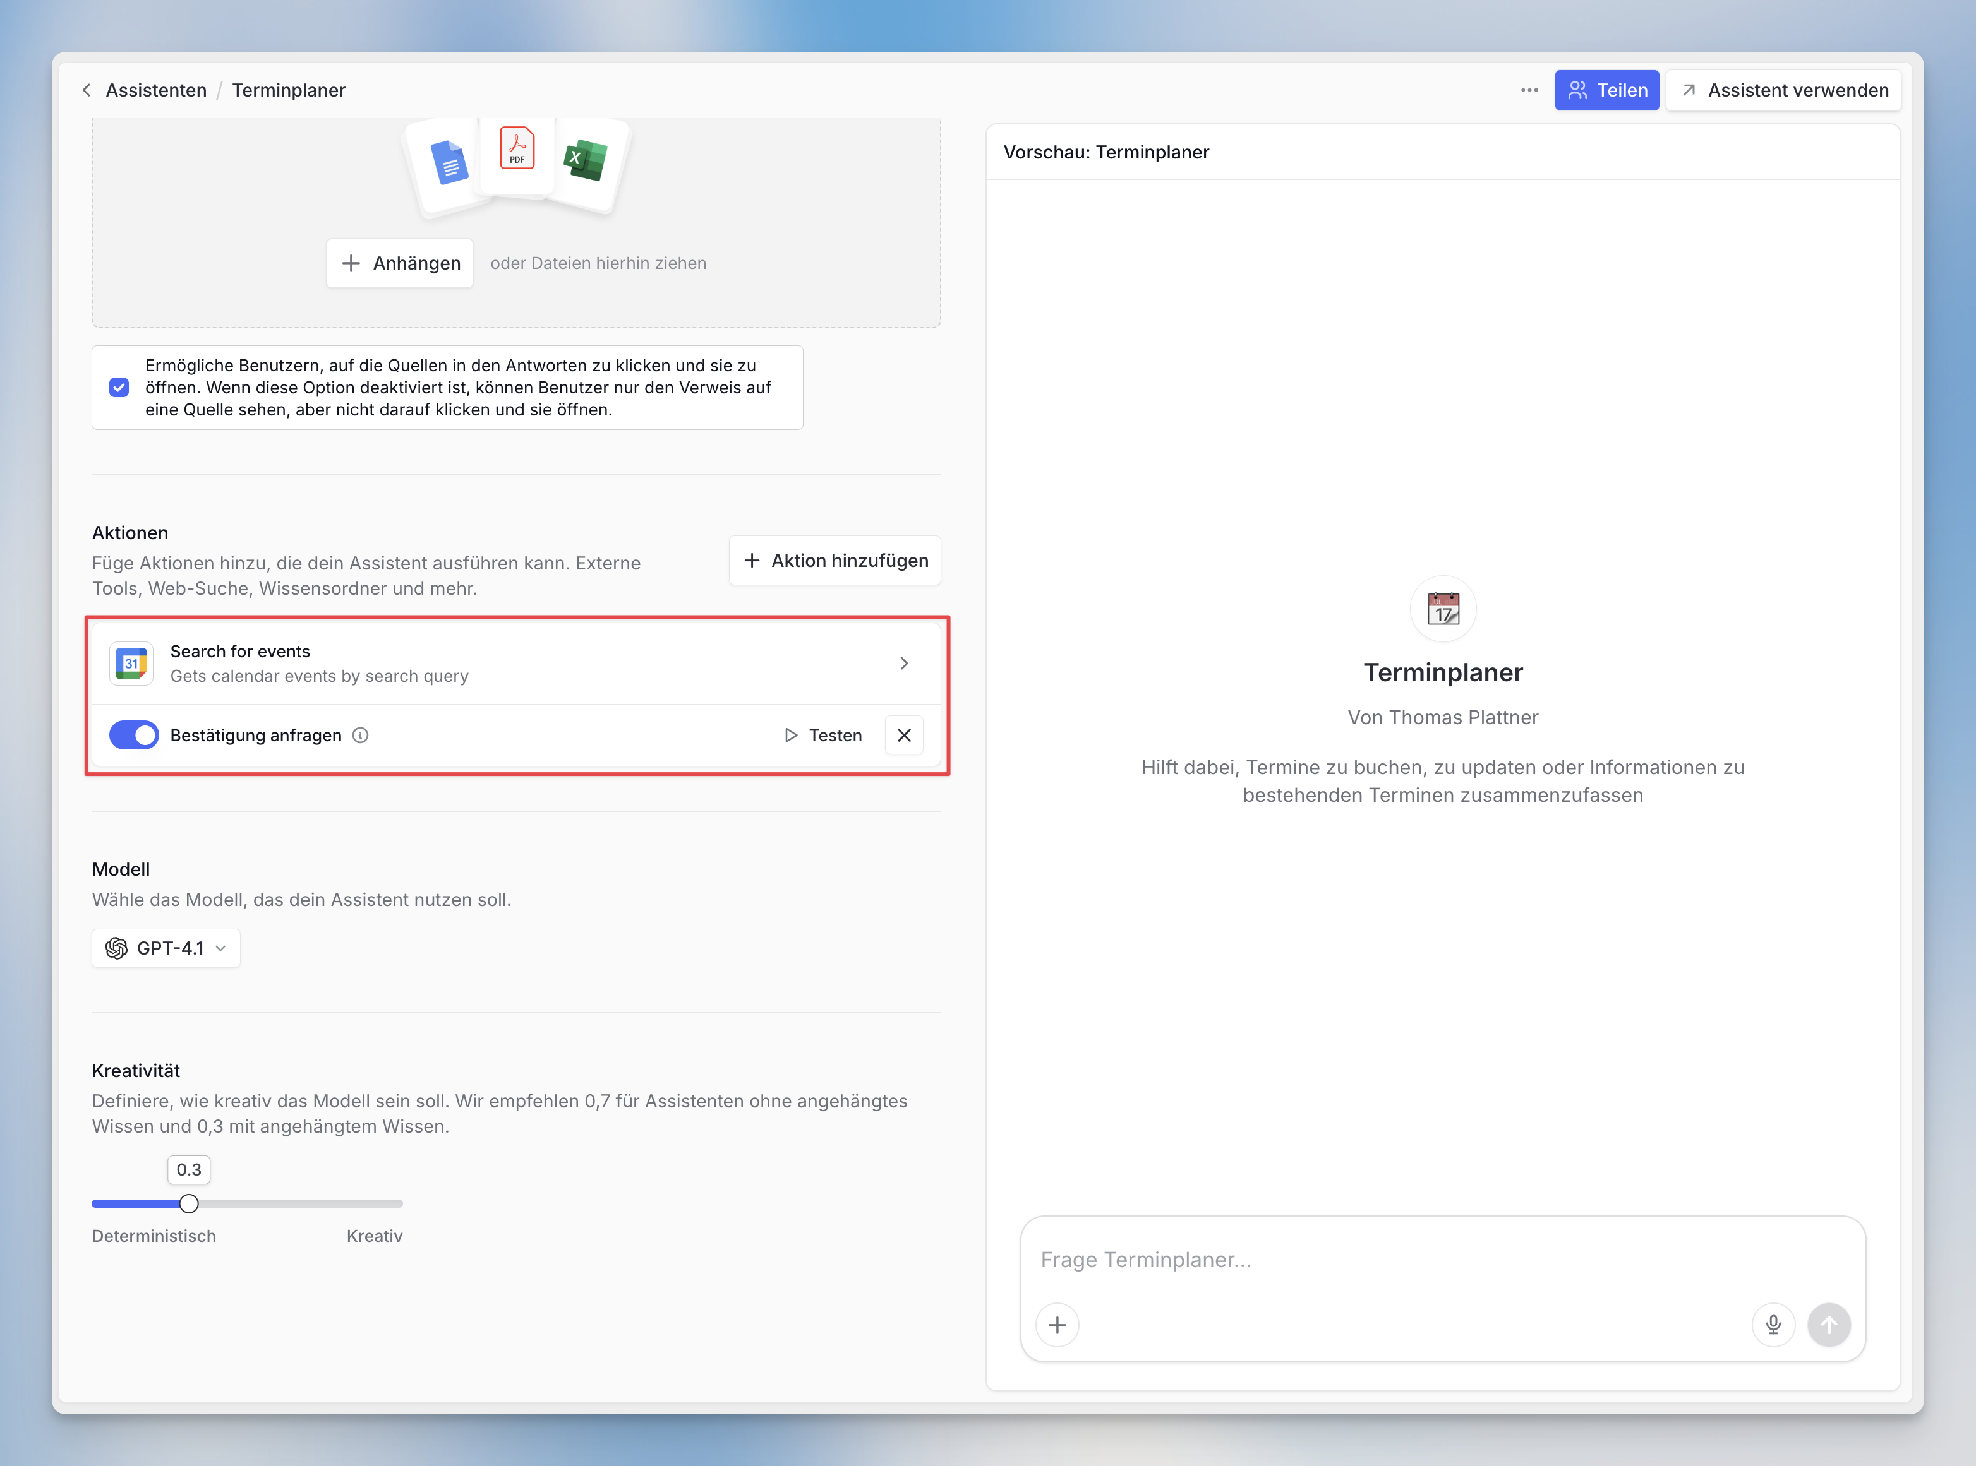Open the GPT-4.1 model dropdown
The width and height of the screenshot is (1976, 1466).
(x=166, y=948)
